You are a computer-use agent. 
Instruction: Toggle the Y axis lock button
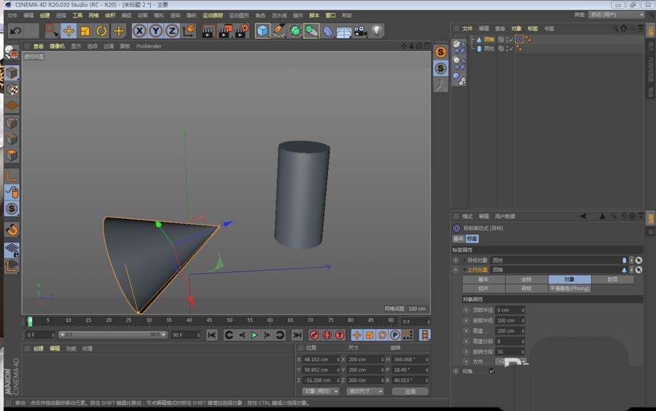pyautogui.click(x=156, y=30)
